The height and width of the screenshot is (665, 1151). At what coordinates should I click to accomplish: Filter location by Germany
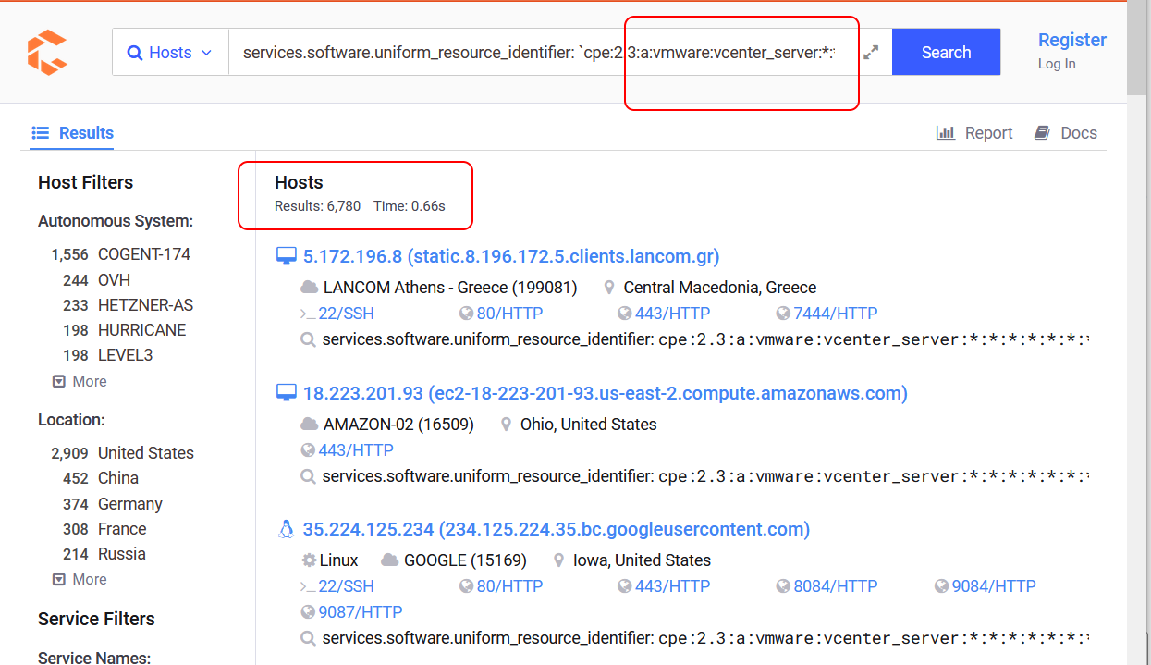pyautogui.click(x=130, y=504)
